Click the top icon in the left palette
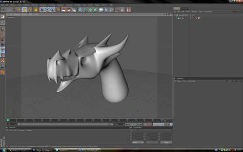Viewport: 243px width, 152px height. click(x=3, y=17)
